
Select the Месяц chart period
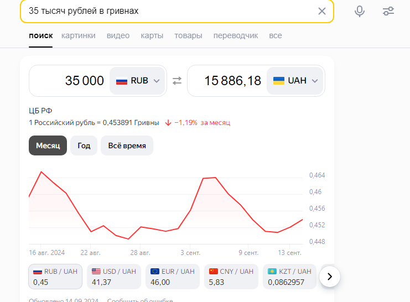(48, 145)
